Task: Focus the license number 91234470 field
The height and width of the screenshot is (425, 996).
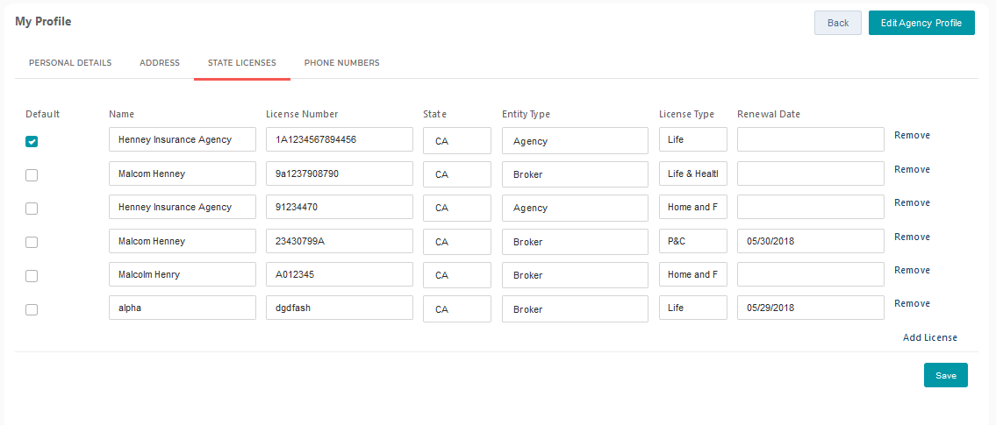Action: [340, 207]
